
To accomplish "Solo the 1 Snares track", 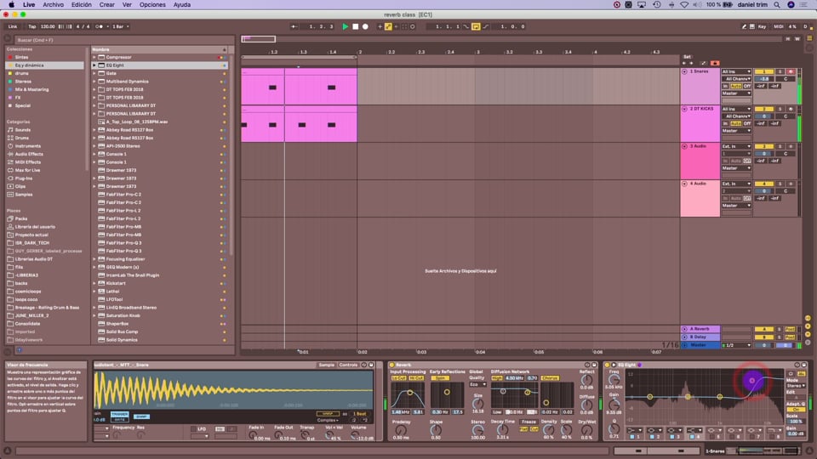I will pos(780,71).
